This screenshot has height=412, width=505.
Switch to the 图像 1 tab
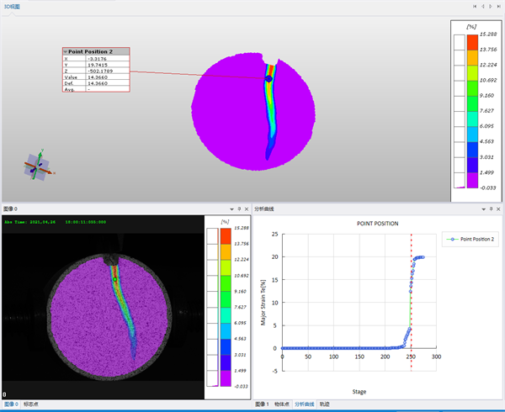click(x=262, y=404)
